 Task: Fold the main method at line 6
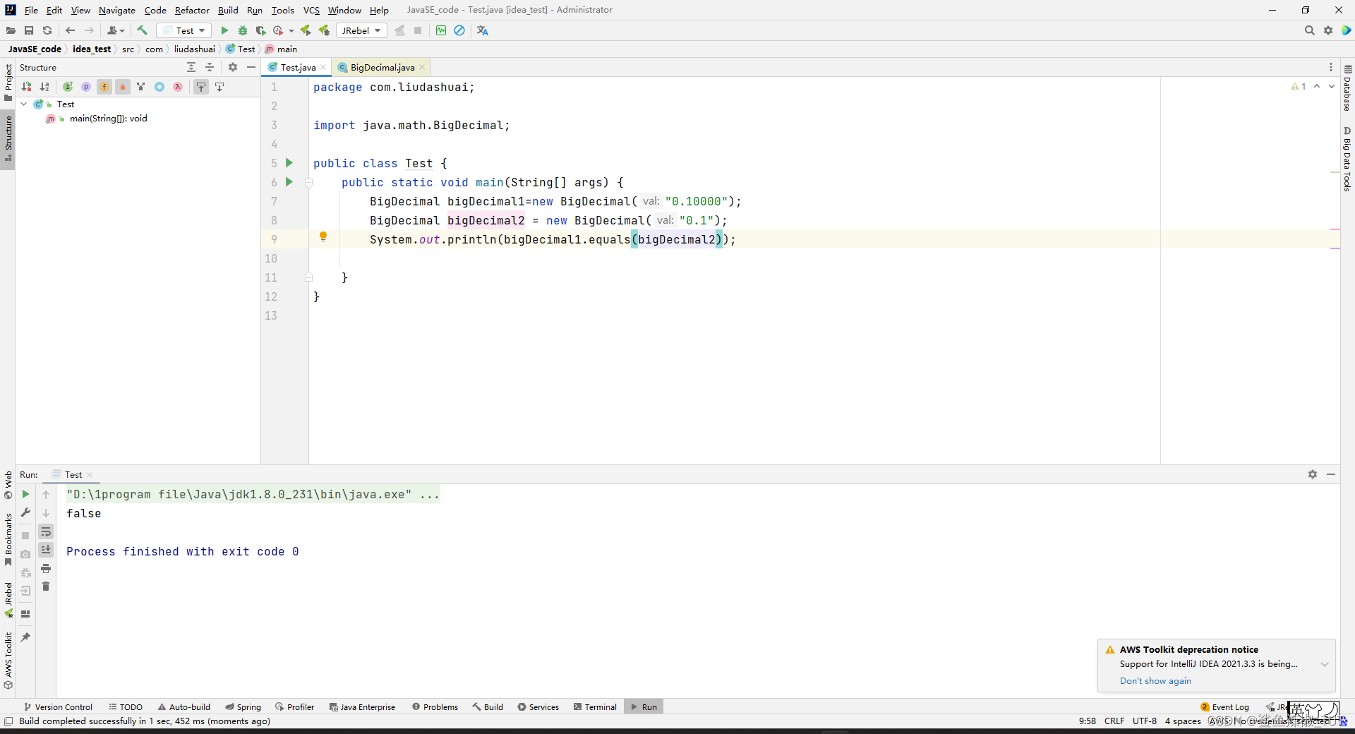point(308,182)
